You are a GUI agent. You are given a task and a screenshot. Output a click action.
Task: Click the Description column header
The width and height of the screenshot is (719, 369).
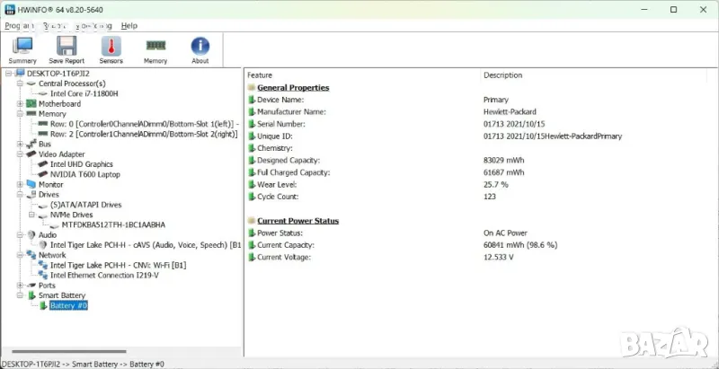pos(502,75)
